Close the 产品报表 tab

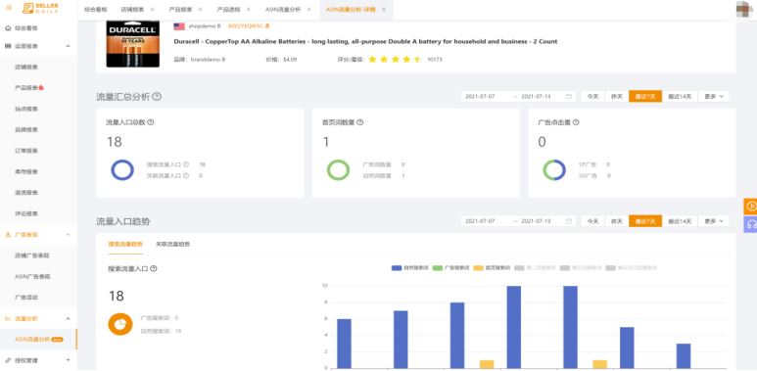(201, 10)
